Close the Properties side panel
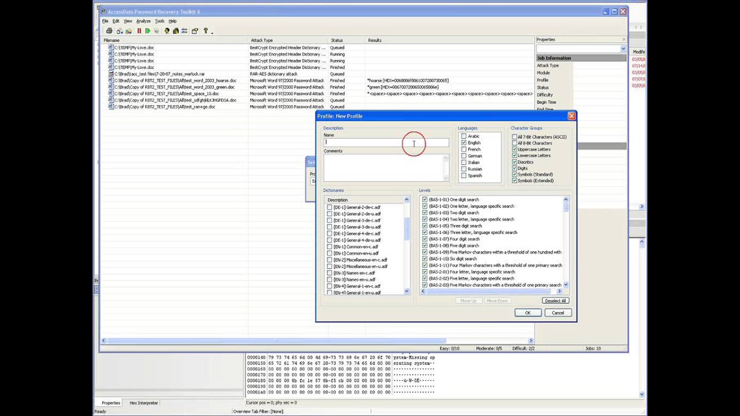Screen dimensions: 740x416 [624, 39]
